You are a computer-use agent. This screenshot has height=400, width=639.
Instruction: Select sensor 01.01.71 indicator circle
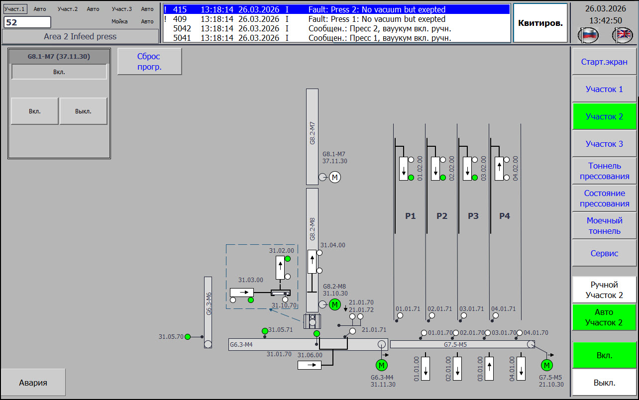[x=400, y=315]
